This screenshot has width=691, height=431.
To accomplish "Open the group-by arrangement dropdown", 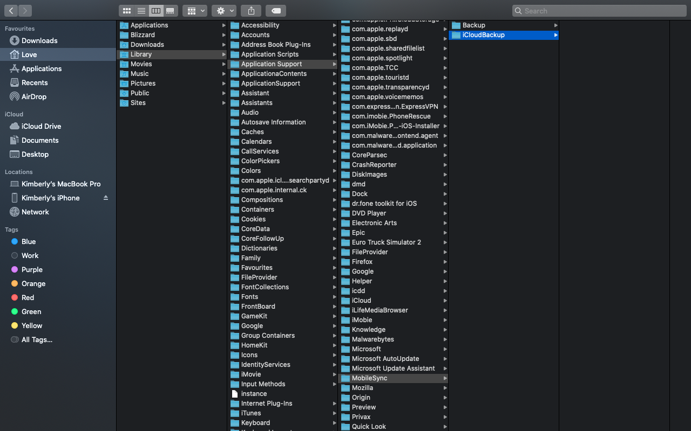I will click(x=195, y=10).
